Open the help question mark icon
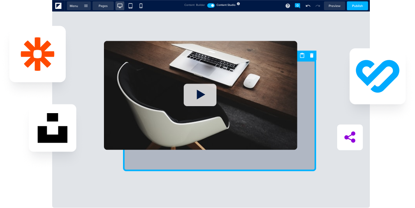The width and height of the screenshot is (415, 208). click(x=288, y=6)
